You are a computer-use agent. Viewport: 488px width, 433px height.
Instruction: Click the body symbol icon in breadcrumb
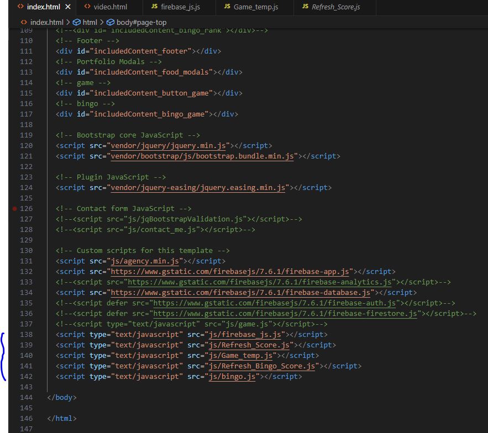click(x=111, y=23)
